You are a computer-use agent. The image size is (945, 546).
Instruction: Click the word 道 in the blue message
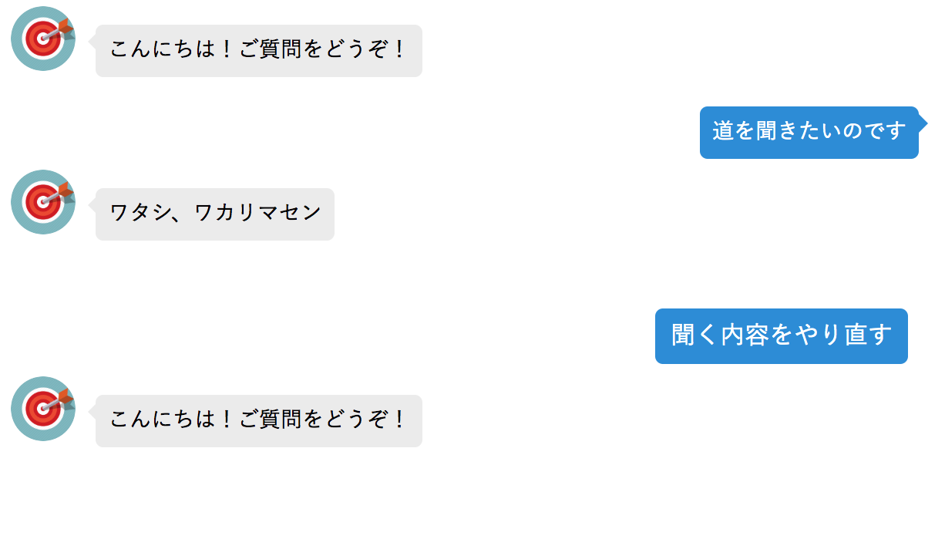723,132
